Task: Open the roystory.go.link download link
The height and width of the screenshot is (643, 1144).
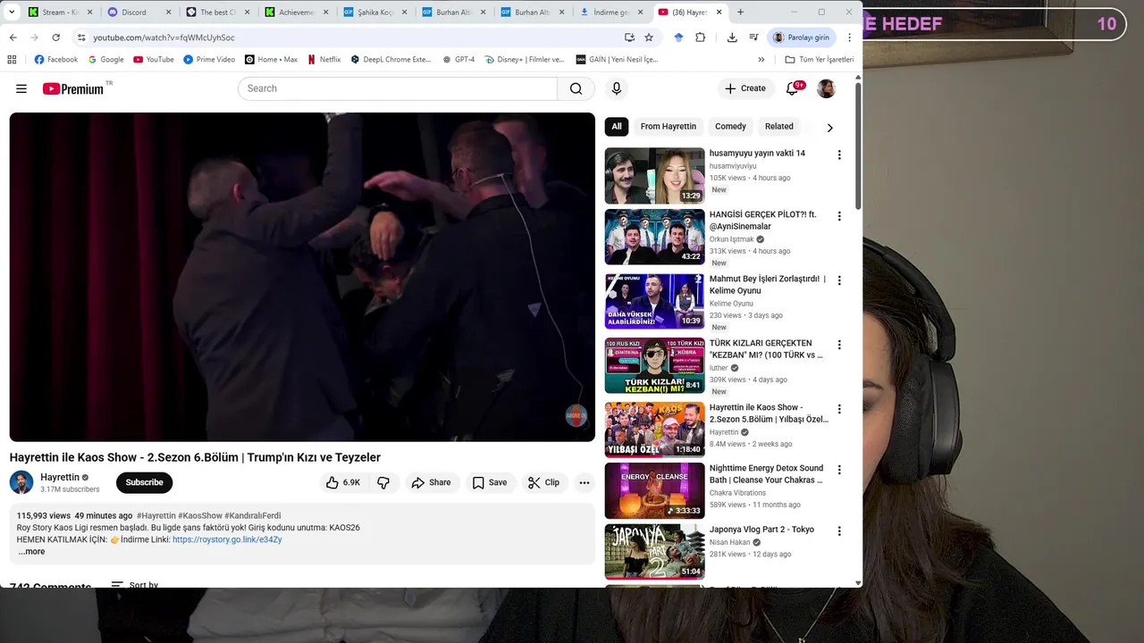Action: (x=227, y=539)
